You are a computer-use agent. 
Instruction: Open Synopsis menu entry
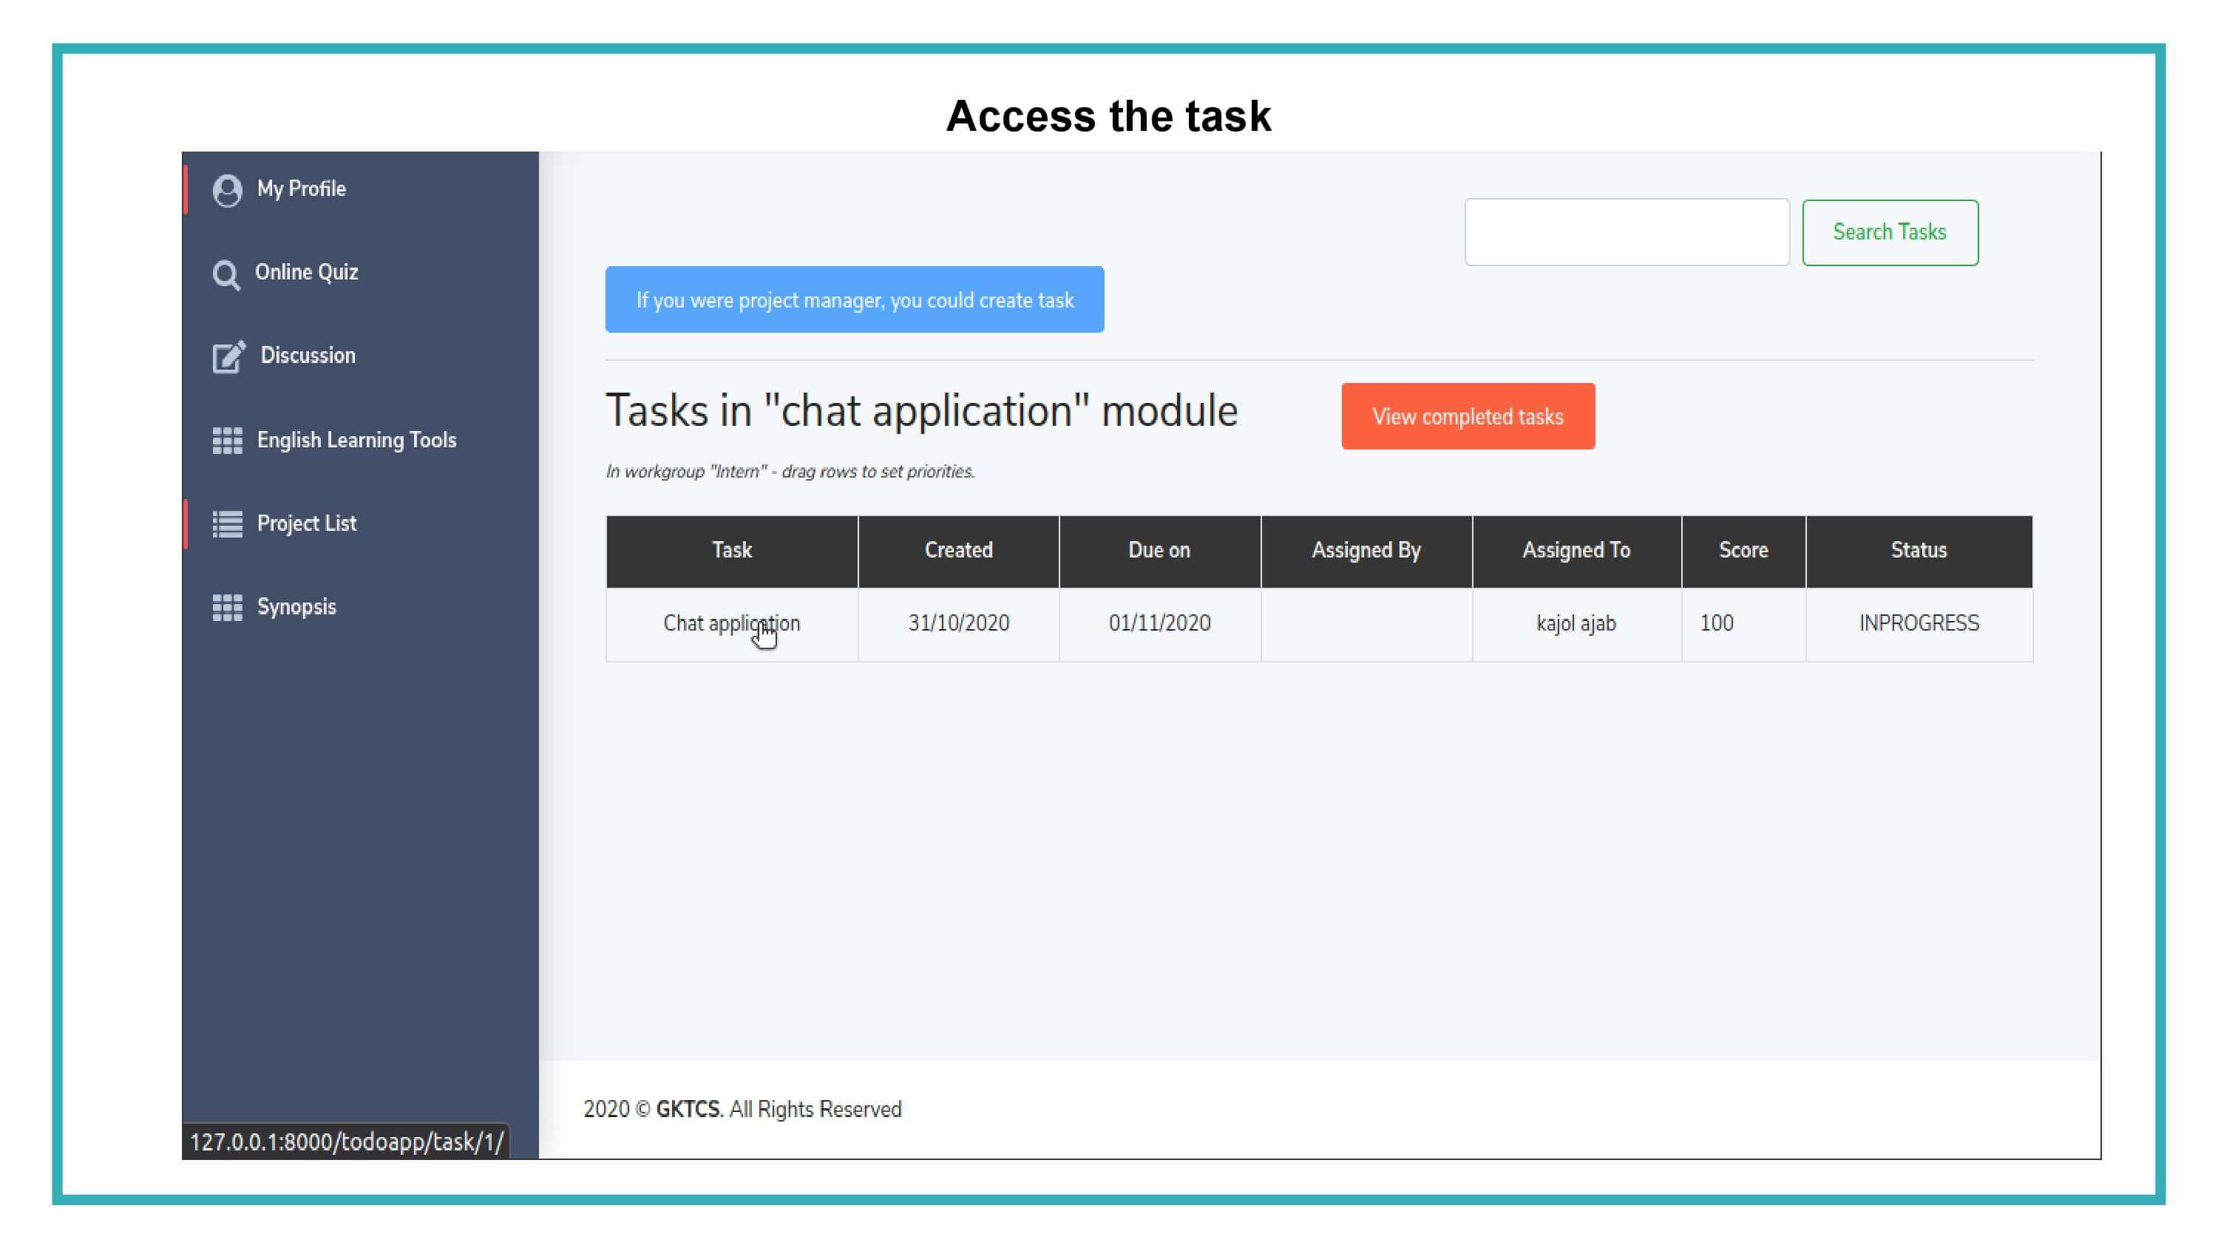[297, 606]
